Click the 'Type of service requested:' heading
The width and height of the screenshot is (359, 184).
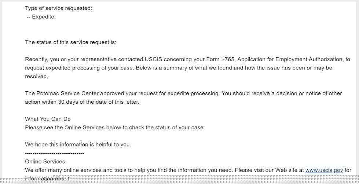tap(58, 8)
